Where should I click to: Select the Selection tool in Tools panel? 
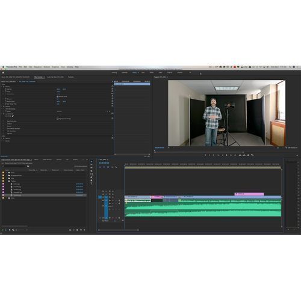point(92,161)
